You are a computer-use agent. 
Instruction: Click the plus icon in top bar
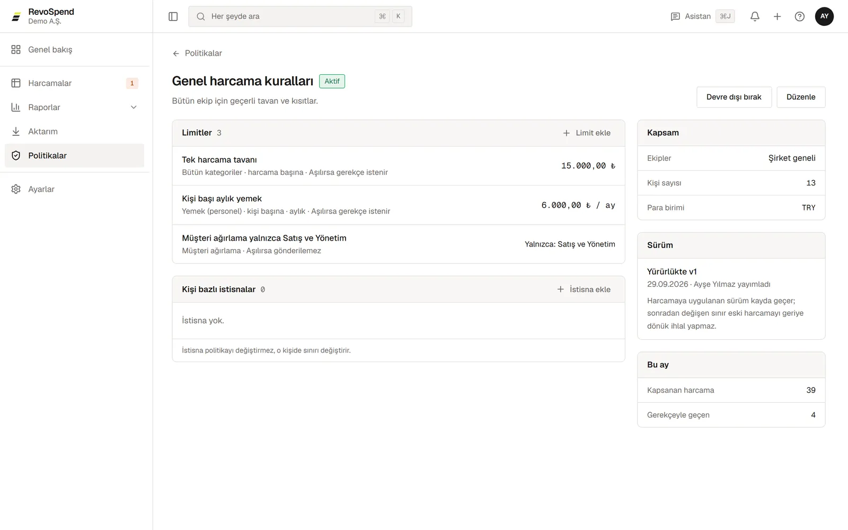[777, 16]
